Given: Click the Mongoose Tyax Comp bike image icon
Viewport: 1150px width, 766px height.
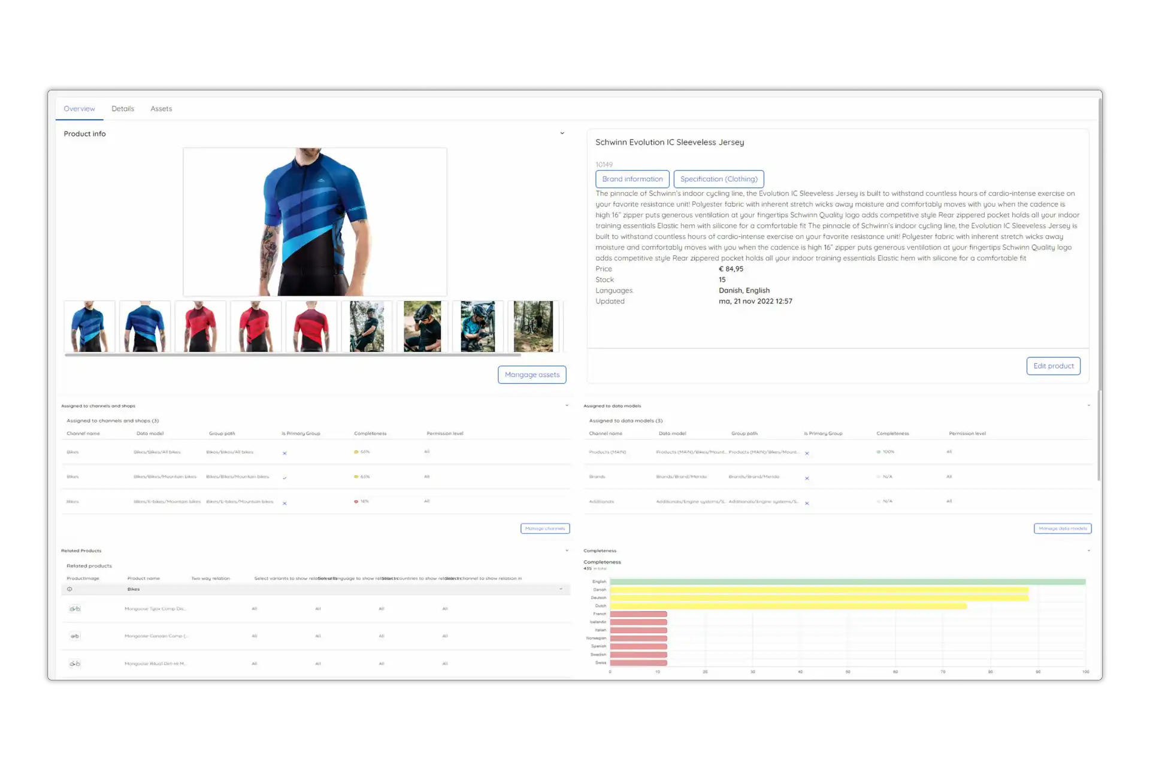Looking at the screenshot, I should (75, 609).
